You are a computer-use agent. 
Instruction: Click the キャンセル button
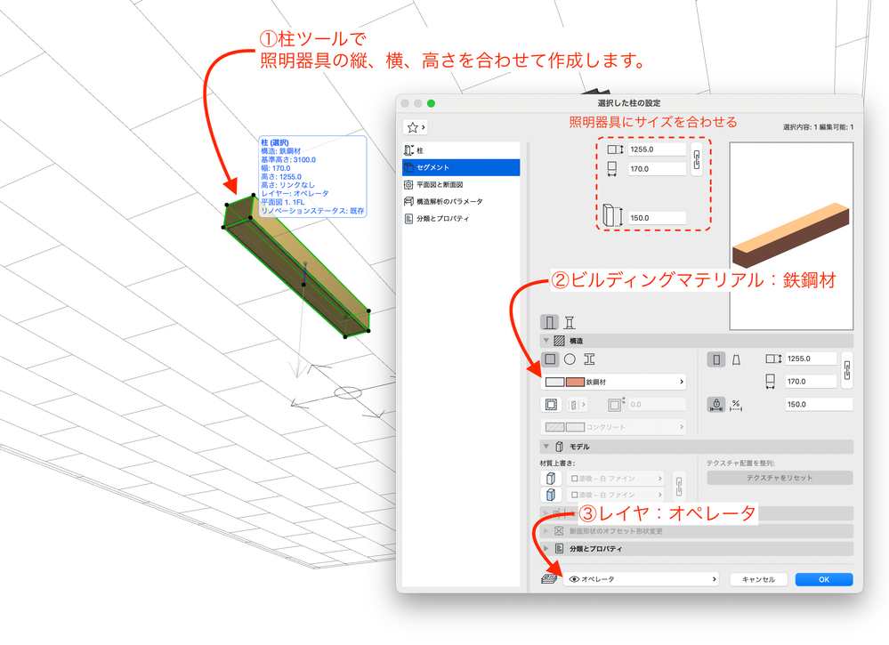[x=758, y=579]
